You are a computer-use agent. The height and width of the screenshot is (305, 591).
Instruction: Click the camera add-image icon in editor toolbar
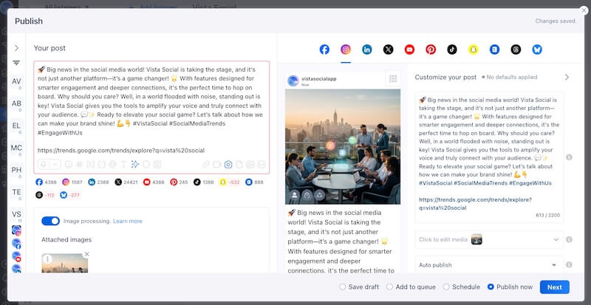click(x=228, y=165)
